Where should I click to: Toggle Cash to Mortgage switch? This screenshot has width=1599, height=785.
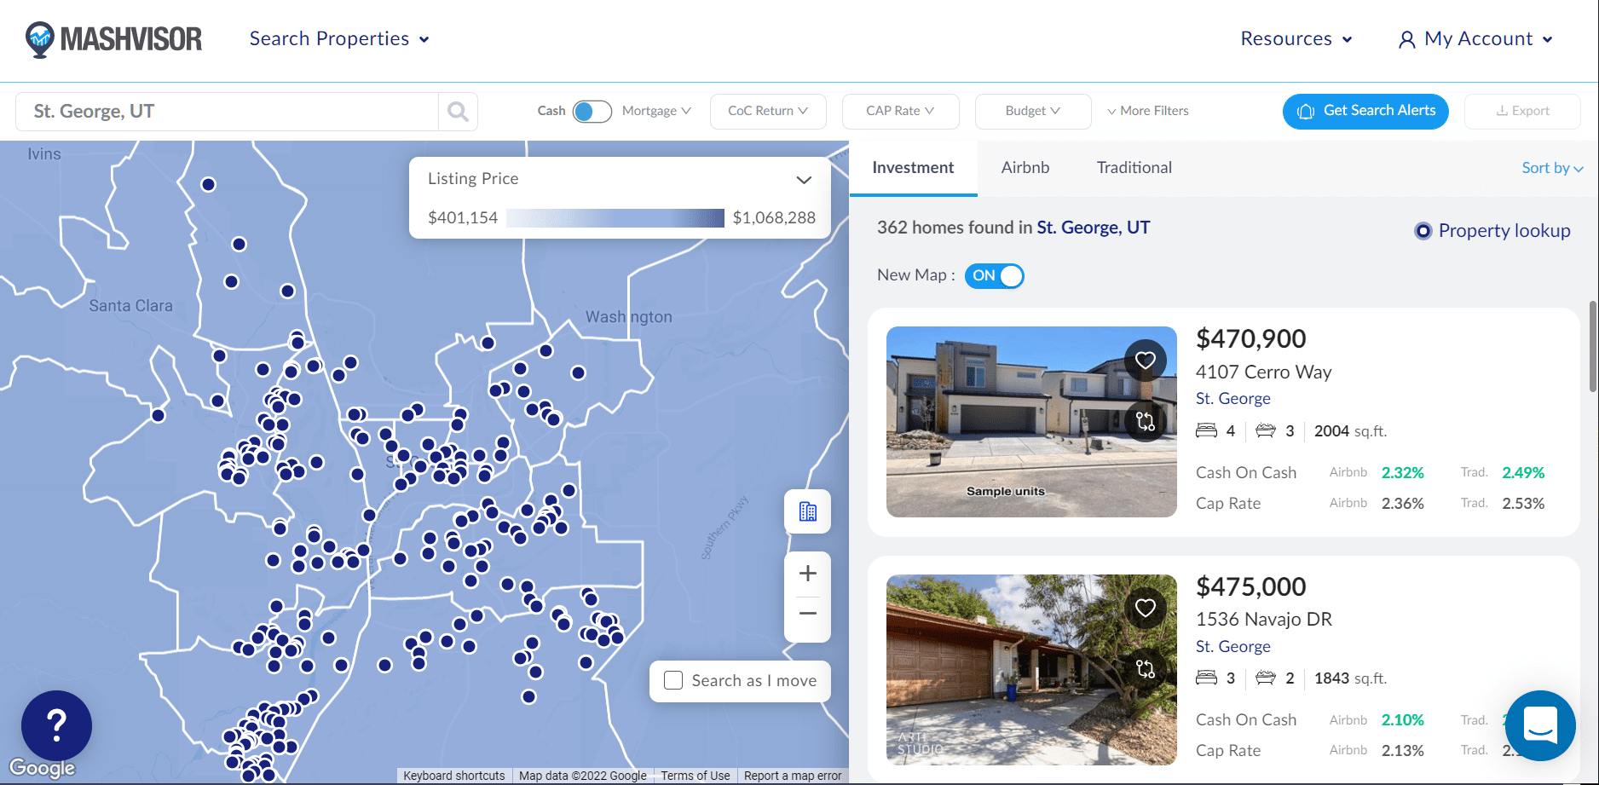tap(592, 112)
